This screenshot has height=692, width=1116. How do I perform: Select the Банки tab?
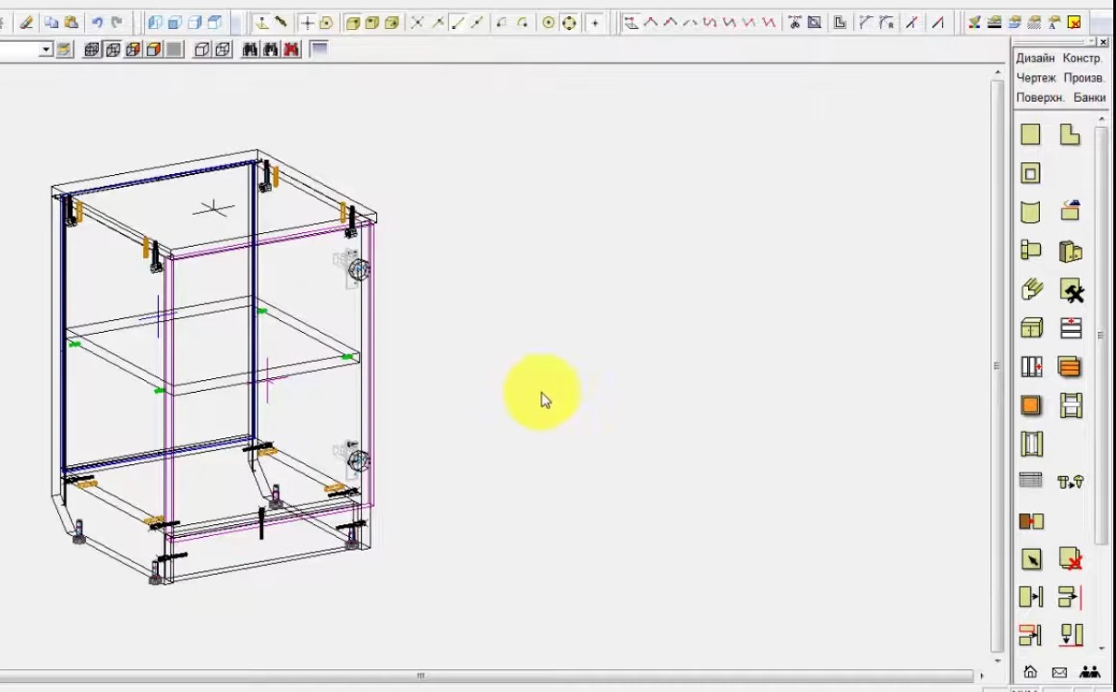click(x=1089, y=97)
